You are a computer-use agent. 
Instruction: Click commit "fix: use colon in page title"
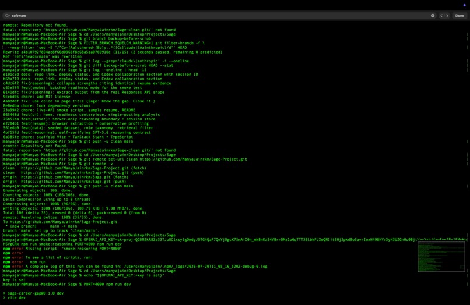tap(79, 101)
